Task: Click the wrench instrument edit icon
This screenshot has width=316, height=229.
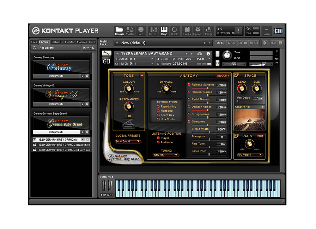Action: pos(106,53)
